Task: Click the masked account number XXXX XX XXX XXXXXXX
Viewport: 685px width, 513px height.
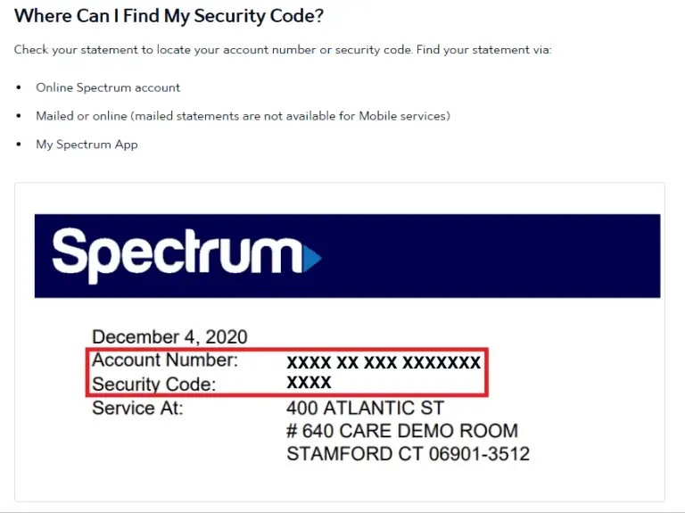Action: click(x=384, y=362)
